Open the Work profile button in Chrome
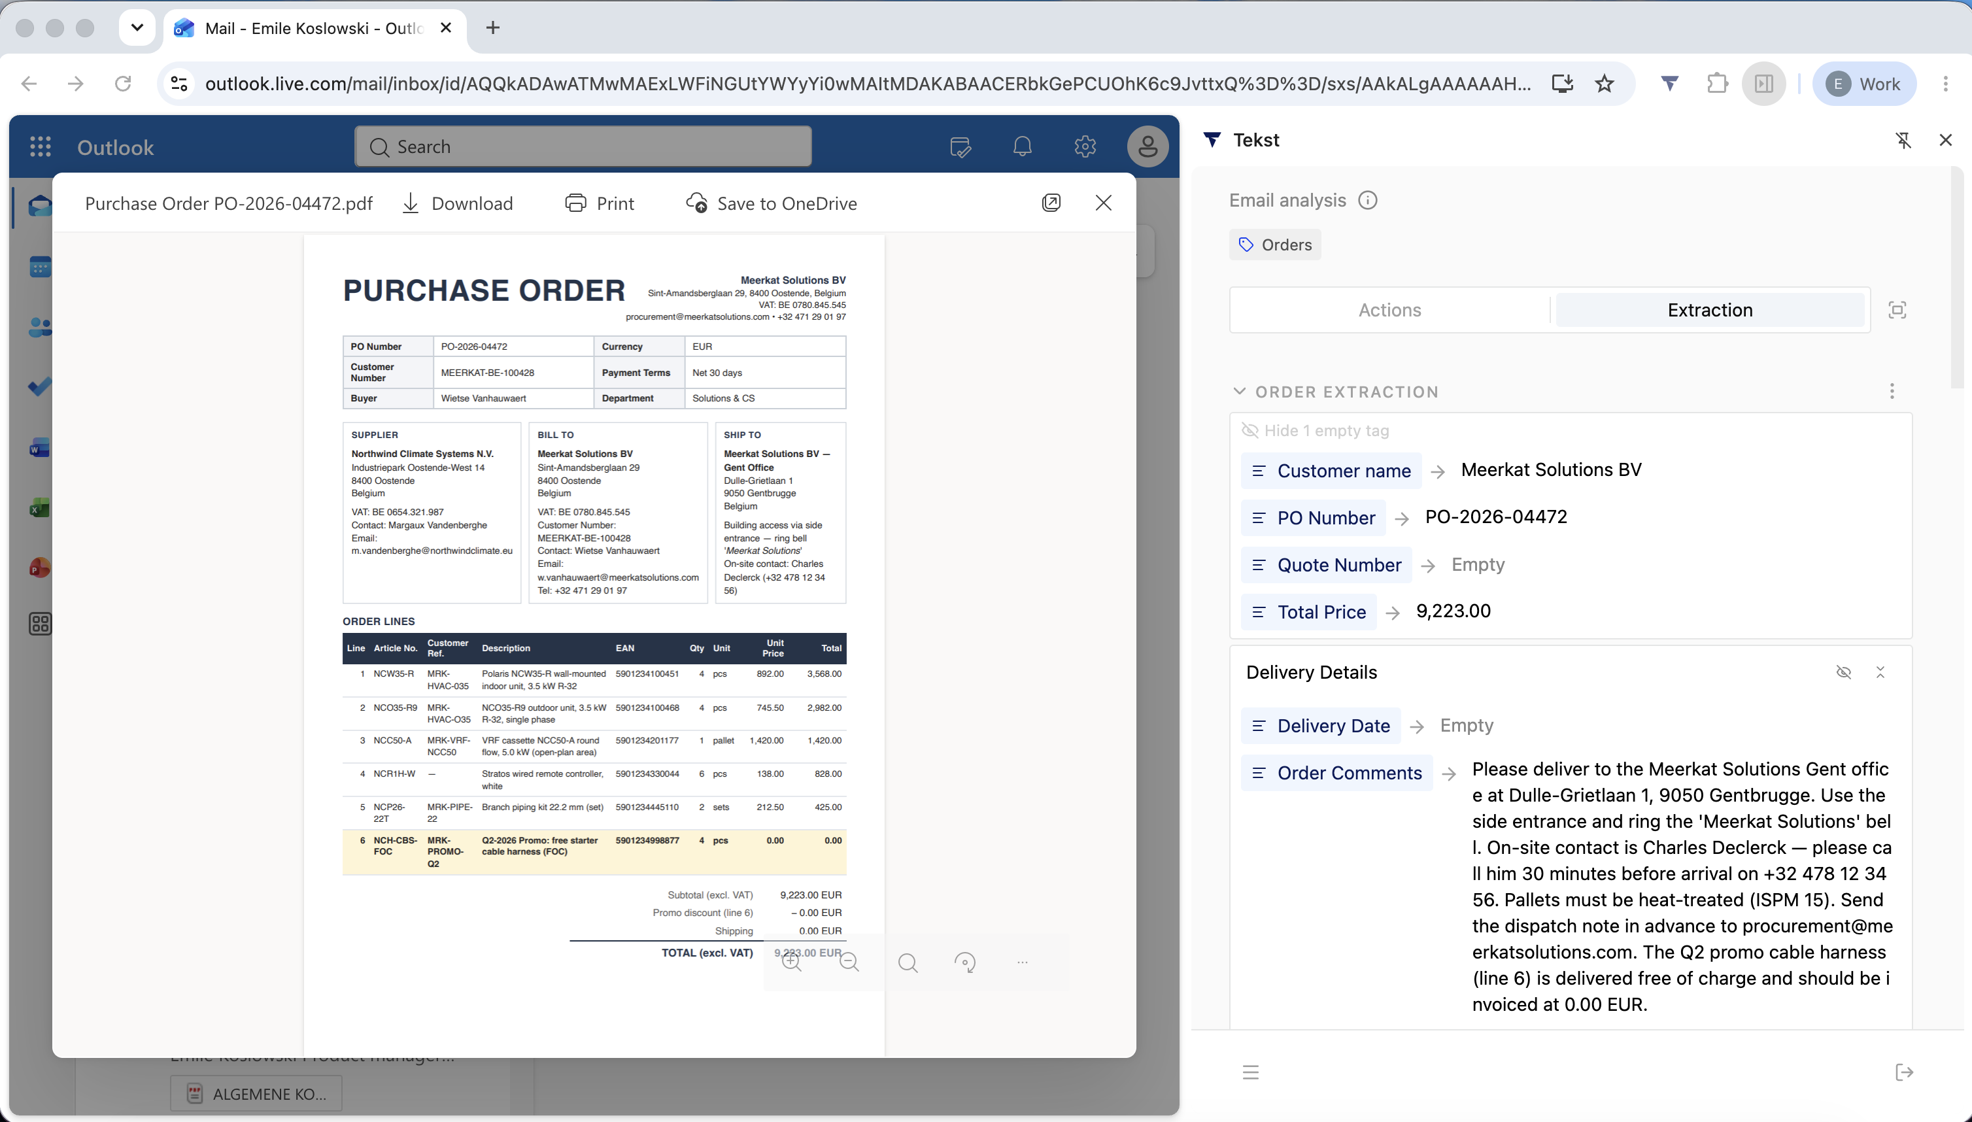This screenshot has width=1972, height=1122. click(1864, 83)
